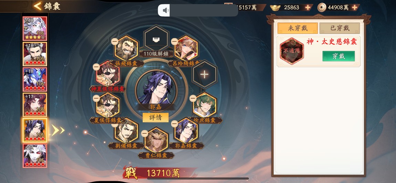
Task: Open the 詳情 details button
Action: [156, 117]
